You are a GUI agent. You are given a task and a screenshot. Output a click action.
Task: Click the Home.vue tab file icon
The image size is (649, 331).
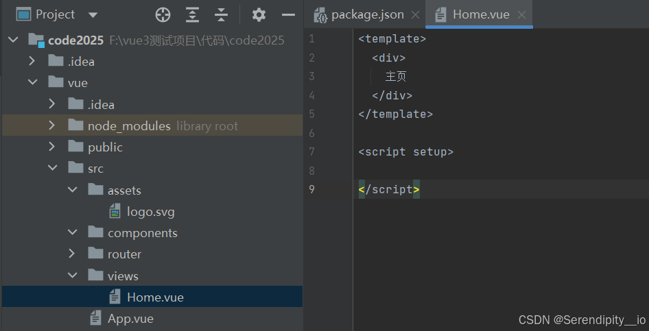click(441, 15)
